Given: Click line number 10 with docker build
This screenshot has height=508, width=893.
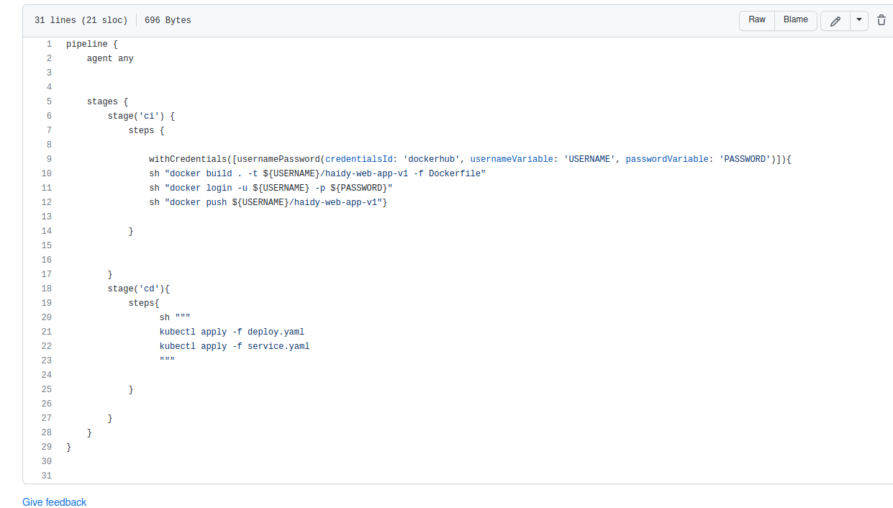Looking at the screenshot, I should (46, 173).
